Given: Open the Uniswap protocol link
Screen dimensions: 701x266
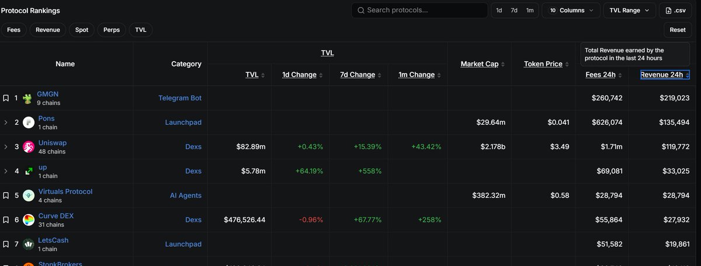Looking at the screenshot, I should pos(51,143).
